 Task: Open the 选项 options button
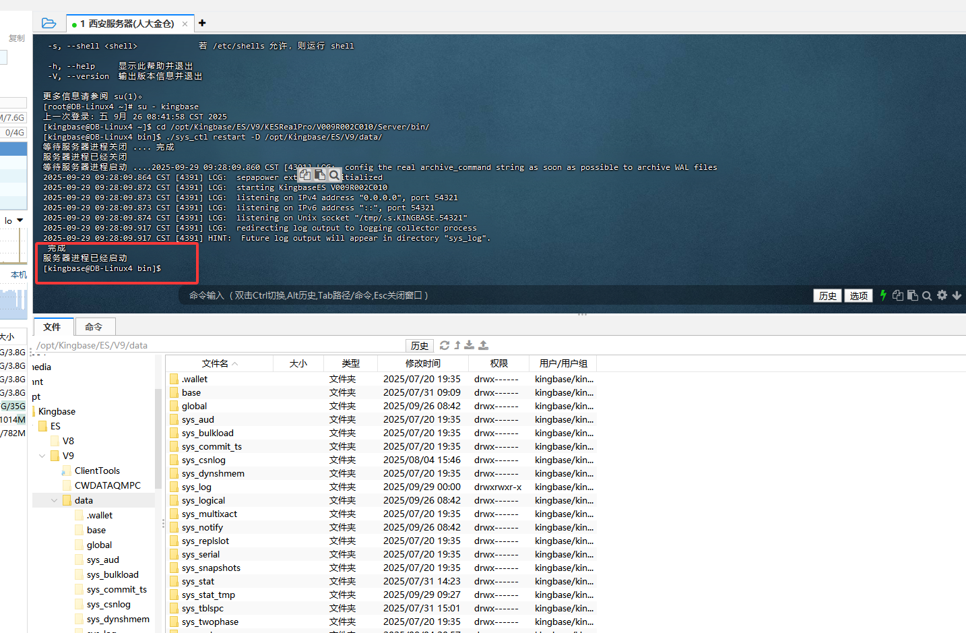tap(858, 295)
